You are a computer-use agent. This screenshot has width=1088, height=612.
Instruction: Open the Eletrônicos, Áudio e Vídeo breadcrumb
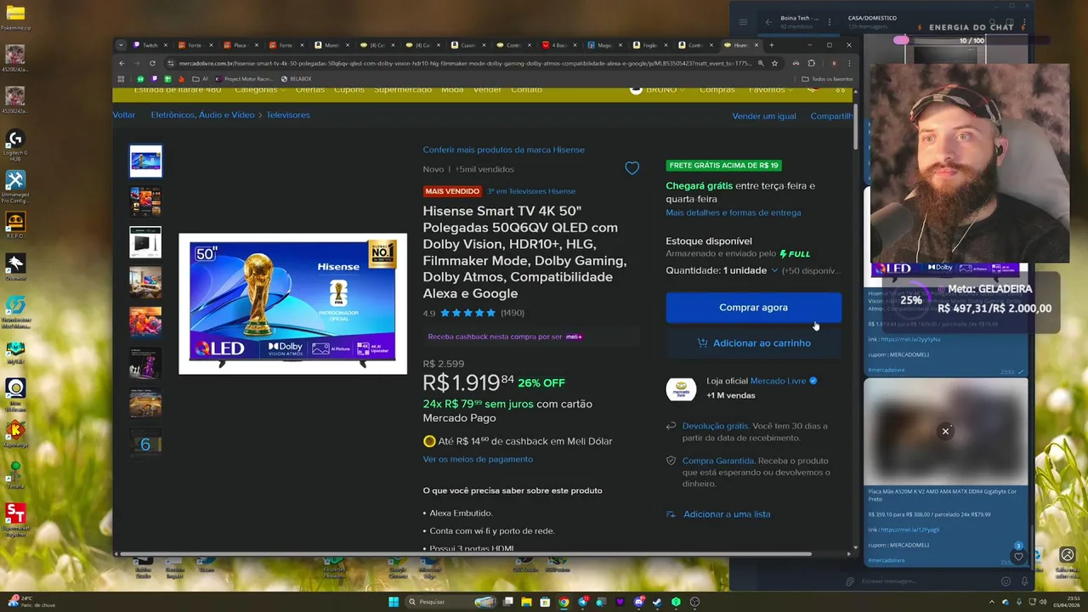pos(202,115)
